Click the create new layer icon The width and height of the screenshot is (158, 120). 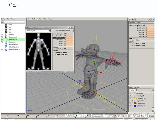[153, 90]
